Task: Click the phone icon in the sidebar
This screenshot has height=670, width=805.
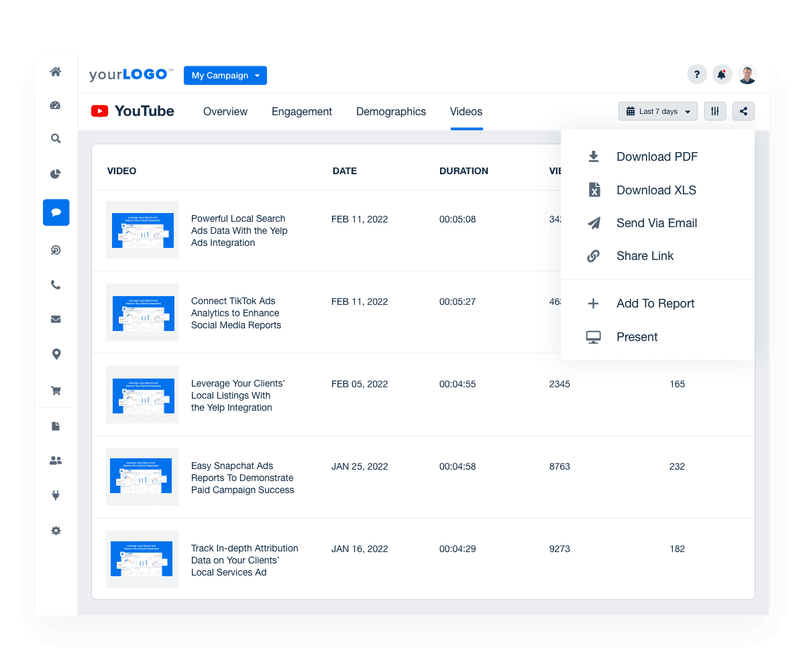Action: (x=56, y=284)
